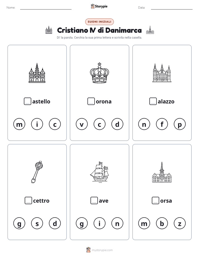The height and width of the screenshot is (258, 199).
Task: Choose circled letter 'p' under 'alazzo'
Action: tap(179, 124)
